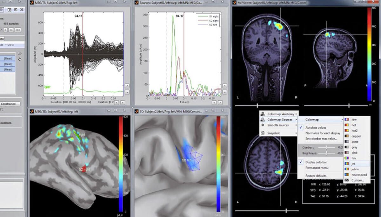Enable the Permanent menu option
The image size is (381, 217).
pos(317,168)
